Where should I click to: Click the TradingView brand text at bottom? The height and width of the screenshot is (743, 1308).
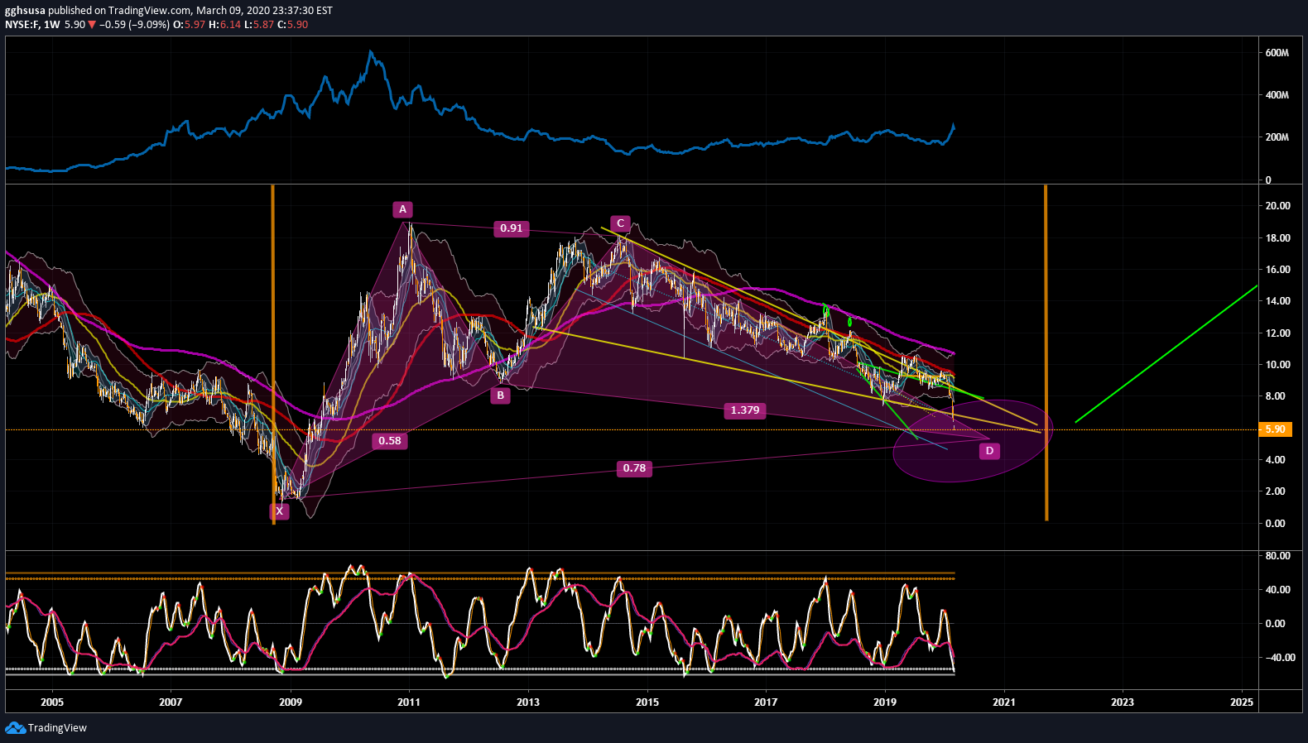click(x=57, y=728)
